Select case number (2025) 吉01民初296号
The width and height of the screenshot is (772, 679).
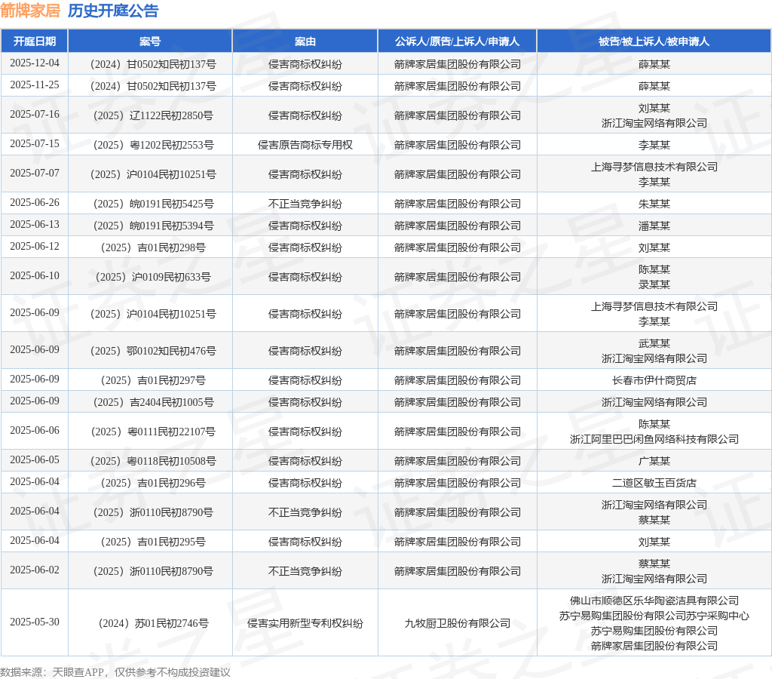153,484
